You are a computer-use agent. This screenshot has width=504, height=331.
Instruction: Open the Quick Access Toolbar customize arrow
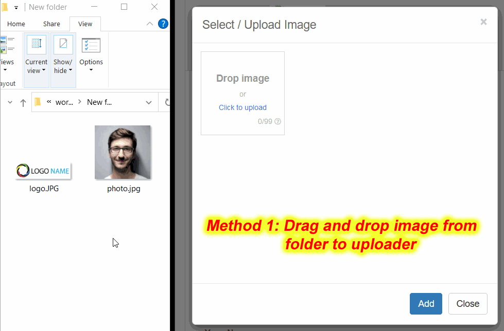16,8
